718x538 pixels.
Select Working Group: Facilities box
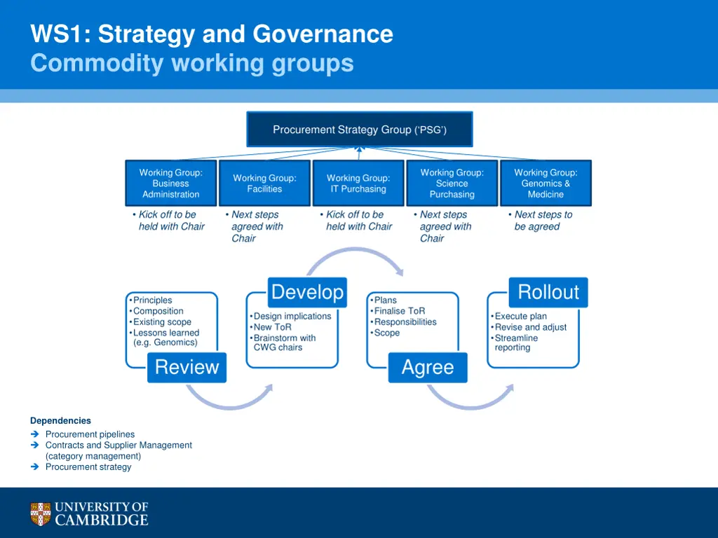(x=264, y=183)
